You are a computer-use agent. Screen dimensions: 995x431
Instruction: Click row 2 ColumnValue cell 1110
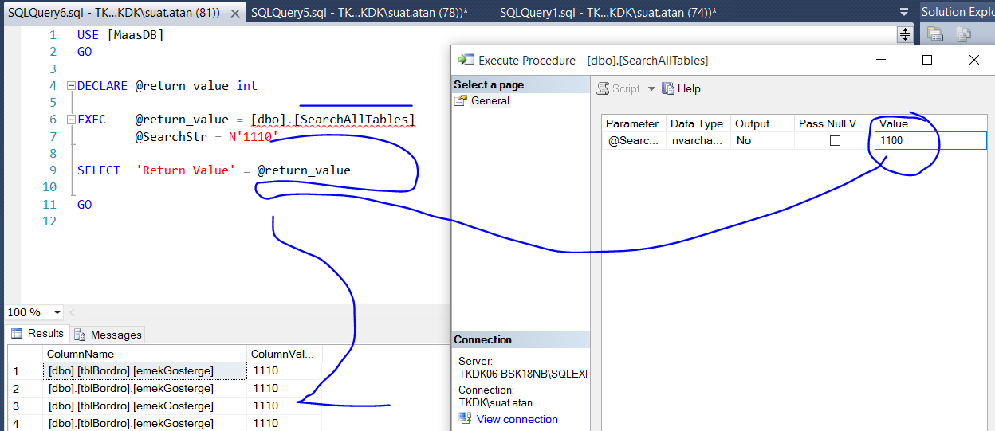[x=284, y=389]
